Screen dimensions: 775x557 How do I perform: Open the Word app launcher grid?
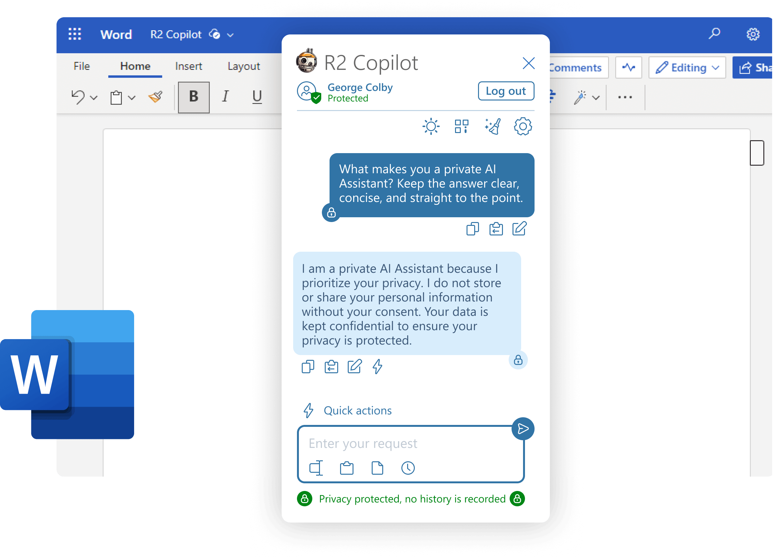click(x=74, y=34)
